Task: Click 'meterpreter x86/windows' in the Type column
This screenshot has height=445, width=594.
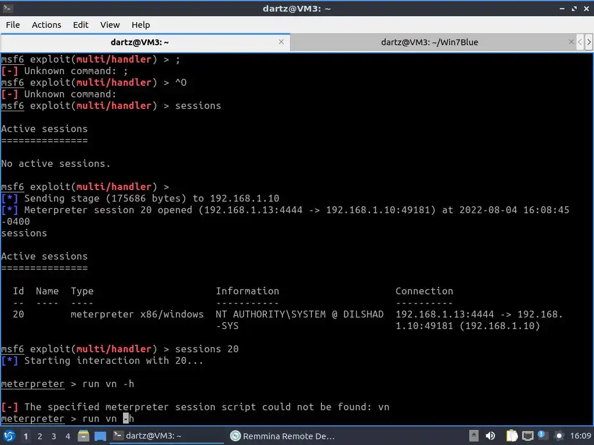Action: [137, 314]
